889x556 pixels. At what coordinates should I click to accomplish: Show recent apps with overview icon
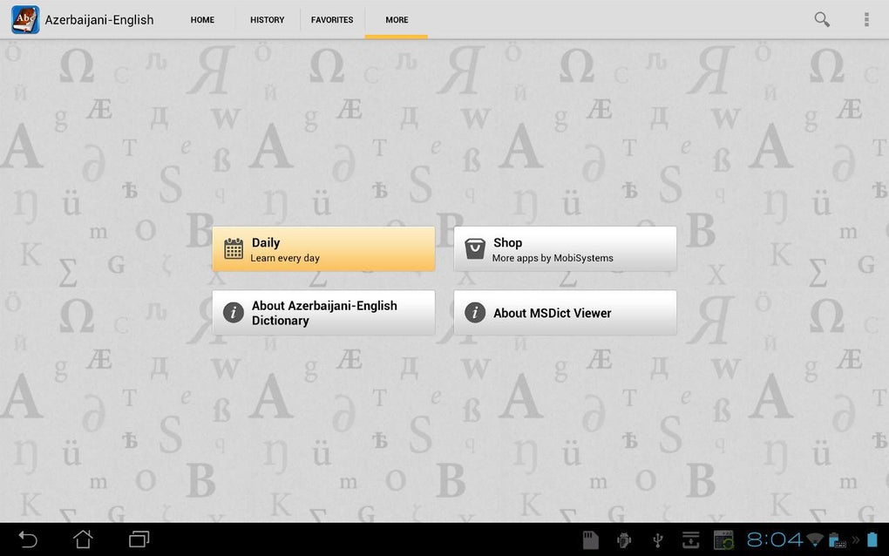pyautogui.click(x=139, y=539)
